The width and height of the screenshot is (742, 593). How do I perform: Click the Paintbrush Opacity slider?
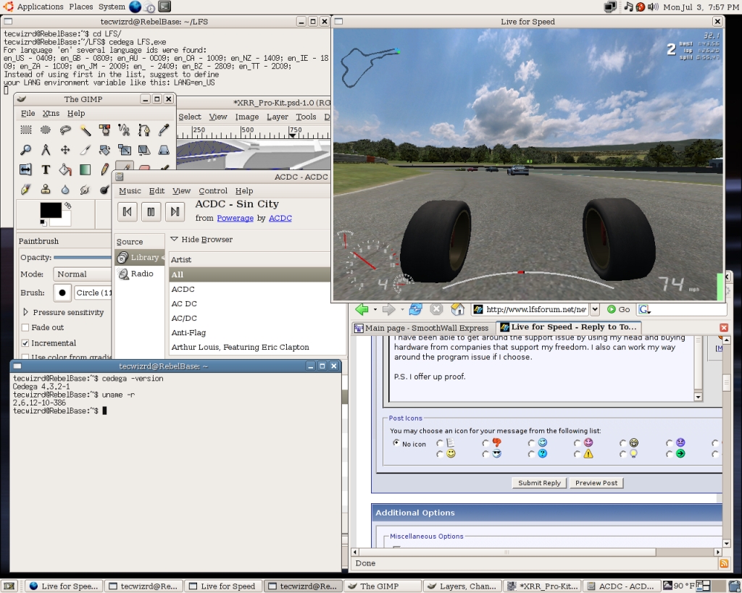(83, 257)
